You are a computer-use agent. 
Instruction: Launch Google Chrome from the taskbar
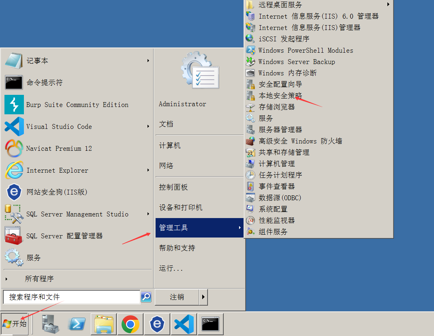(130, 324)
